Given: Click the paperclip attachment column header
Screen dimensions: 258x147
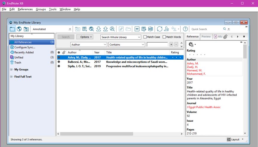Looking at the screenshot, I should coord(64,52).
